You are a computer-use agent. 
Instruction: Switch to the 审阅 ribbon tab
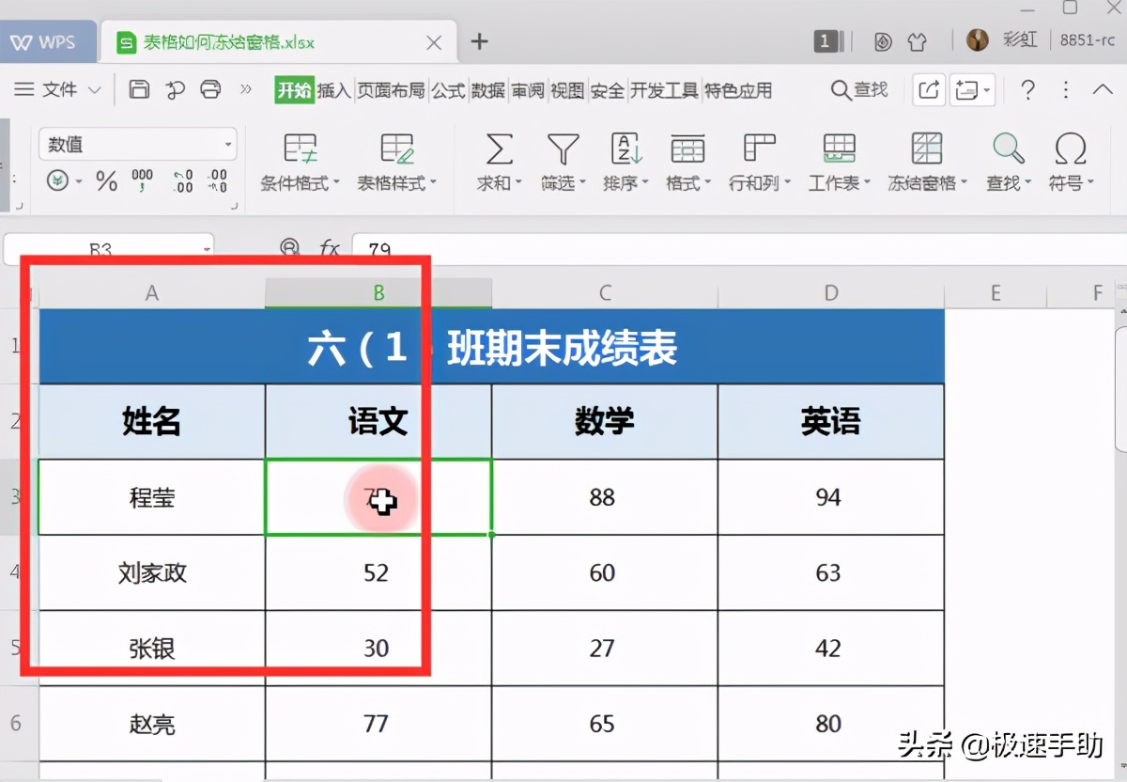coord(528,90)
